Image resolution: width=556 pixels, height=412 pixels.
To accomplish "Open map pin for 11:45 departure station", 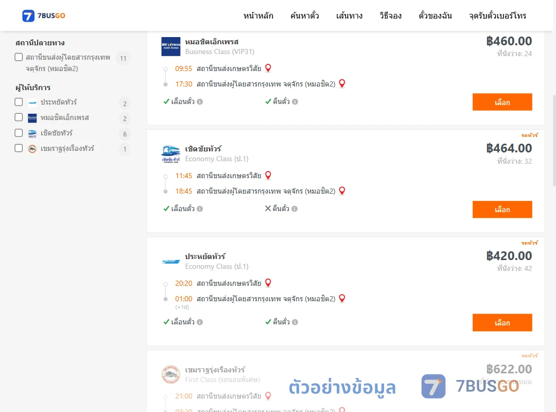I will pyautogui.click(x=268, y=175).
